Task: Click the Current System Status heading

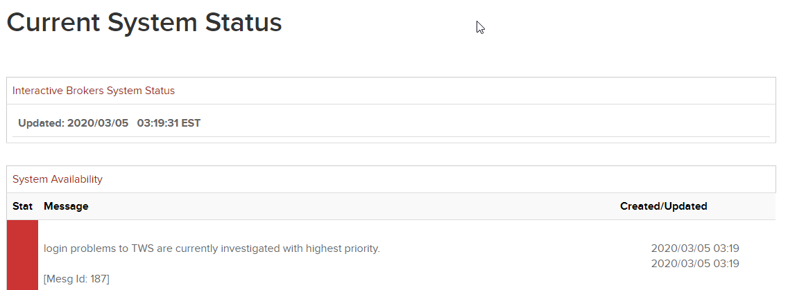Action: click(x=144, y=23)
